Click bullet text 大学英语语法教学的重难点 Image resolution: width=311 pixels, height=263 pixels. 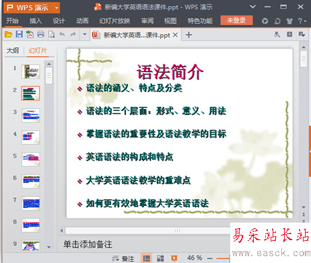[x=138, y=180]
